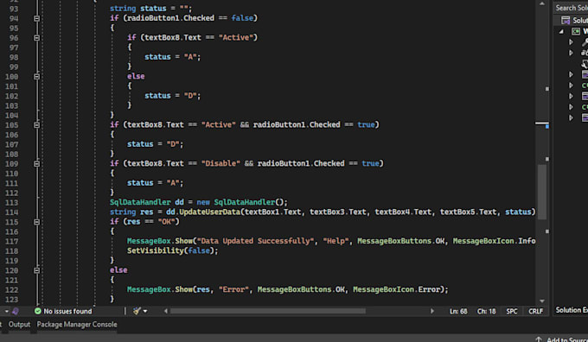
Task: Click line number 123 in the gutter
Action: [x=11, y=300]
